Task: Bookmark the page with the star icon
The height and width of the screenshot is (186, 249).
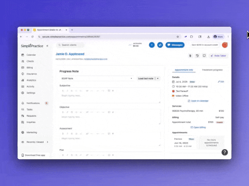Action: [x=178, y=37]
